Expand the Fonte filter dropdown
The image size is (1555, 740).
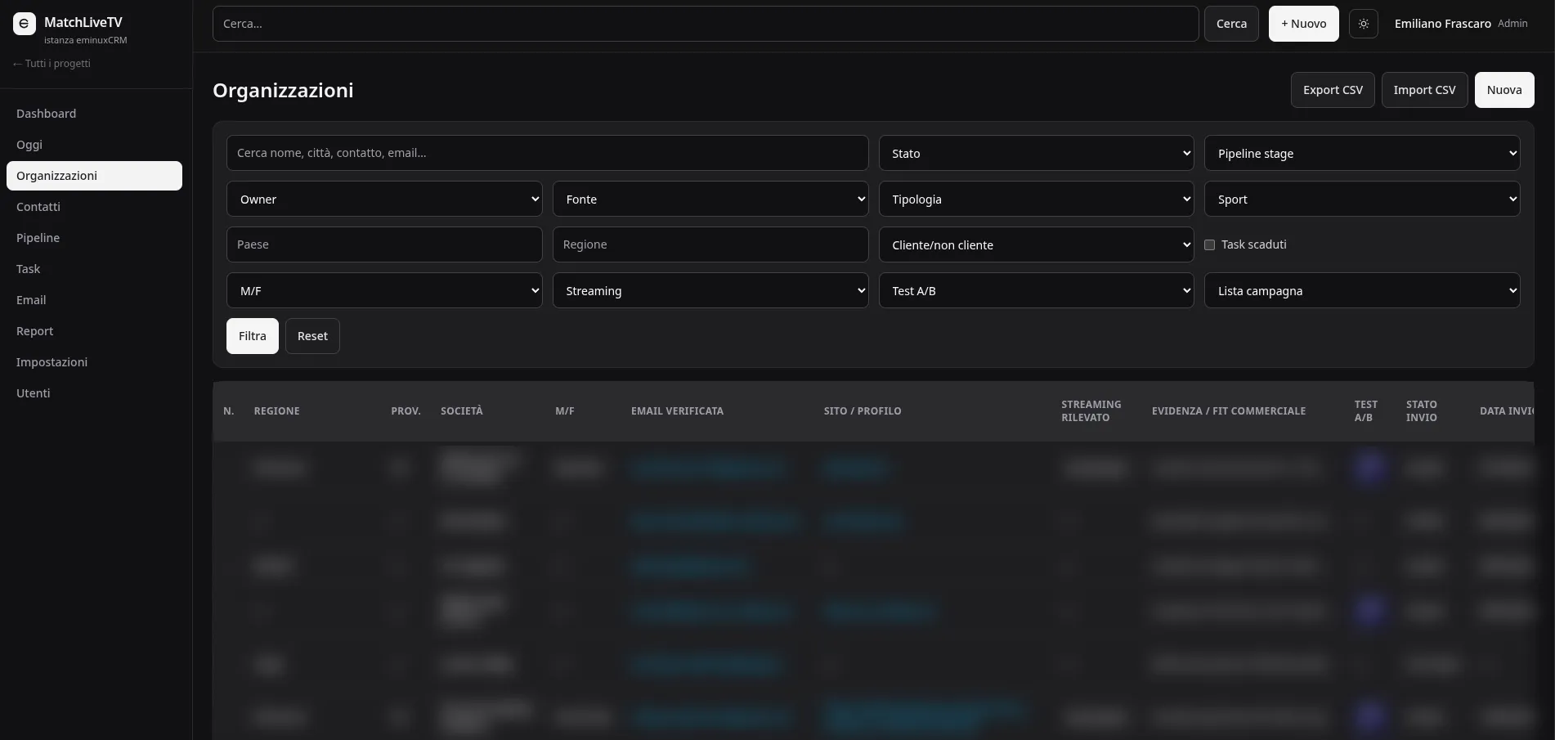click(x=710, y=199)
